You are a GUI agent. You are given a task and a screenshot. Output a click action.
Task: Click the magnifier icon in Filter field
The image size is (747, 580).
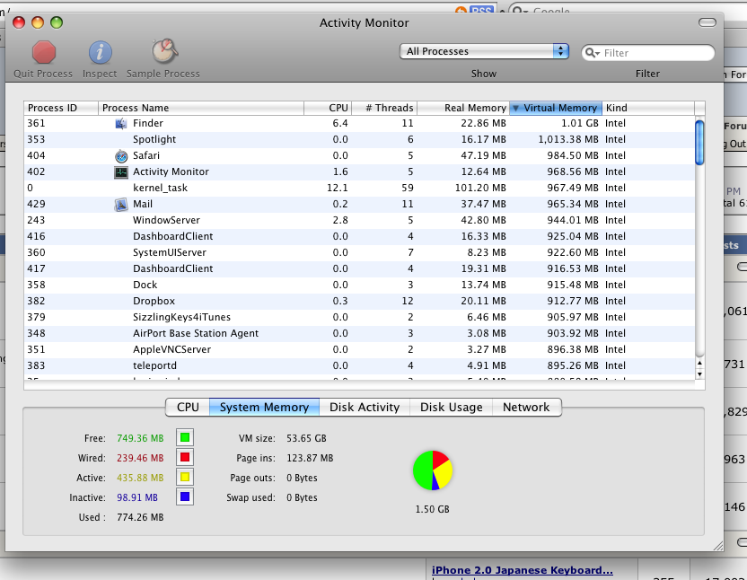(x=593, y=53)
